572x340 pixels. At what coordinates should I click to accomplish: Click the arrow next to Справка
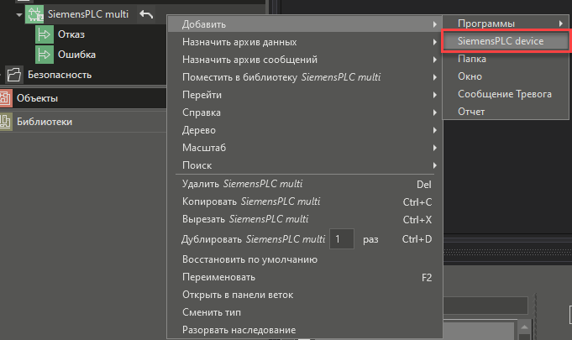[x=435, y=112]
